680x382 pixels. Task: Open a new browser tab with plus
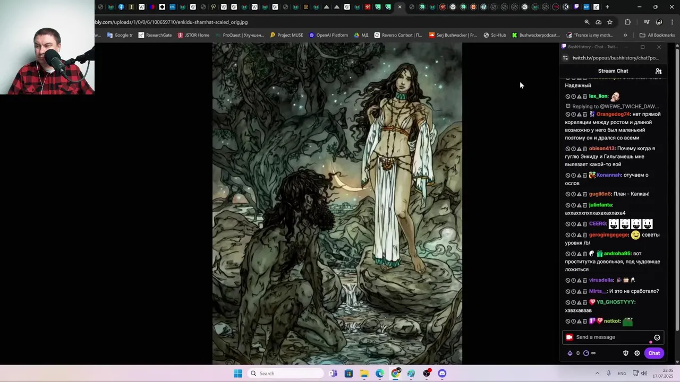pos(607,7)
